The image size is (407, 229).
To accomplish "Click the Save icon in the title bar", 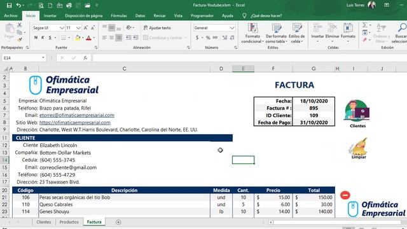I will coord(9,5).
